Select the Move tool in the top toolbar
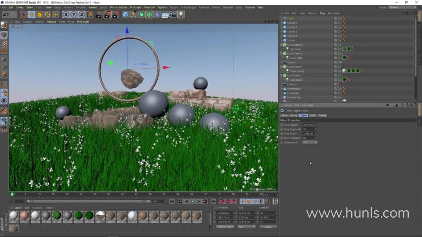 [32, 14]
